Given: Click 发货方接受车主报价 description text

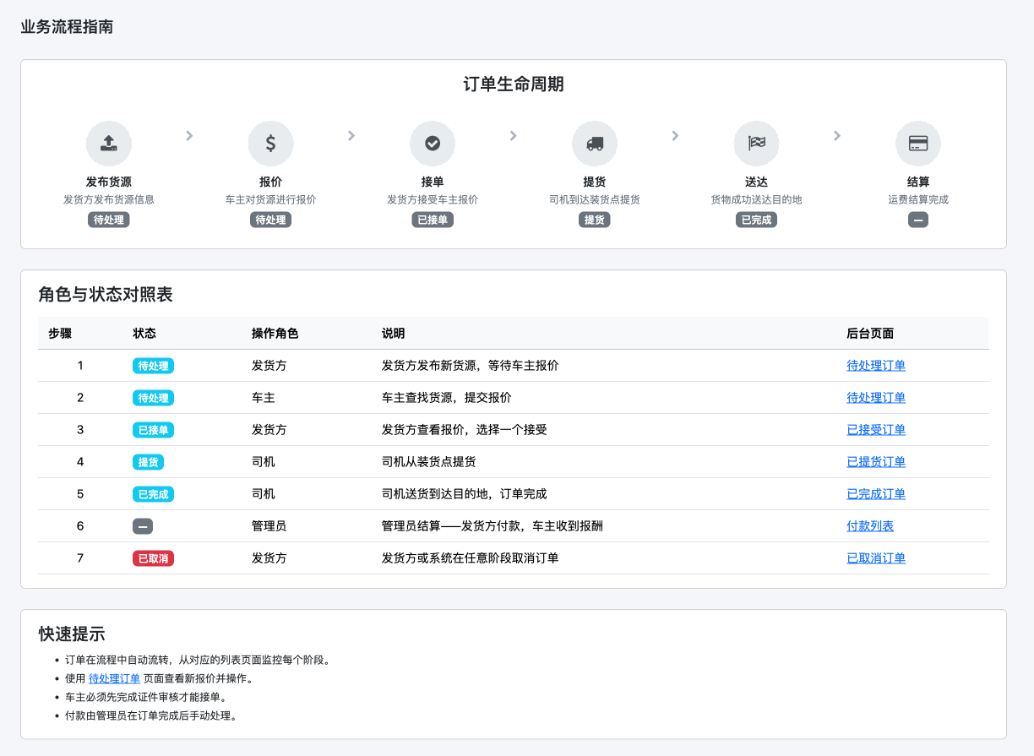Looking at the screenshot, I should (x=433, y=200).
